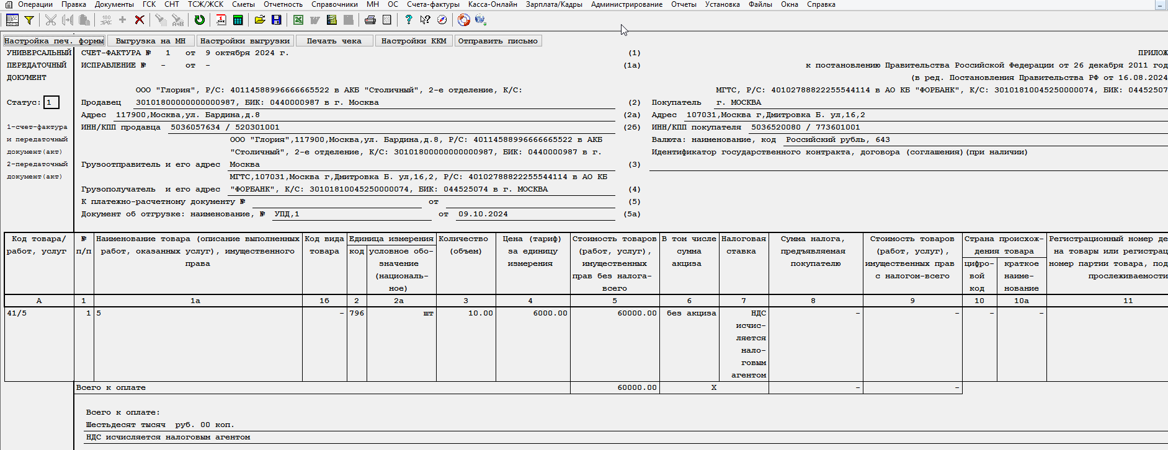Click the buyer INN/KPP value 5036520080 / 773601001
The width and height of the screenshot is (1168, 450).
pos(806,127)
